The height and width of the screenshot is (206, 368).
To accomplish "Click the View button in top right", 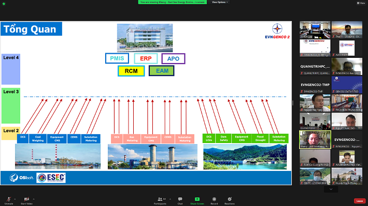I will pos(361,3).
